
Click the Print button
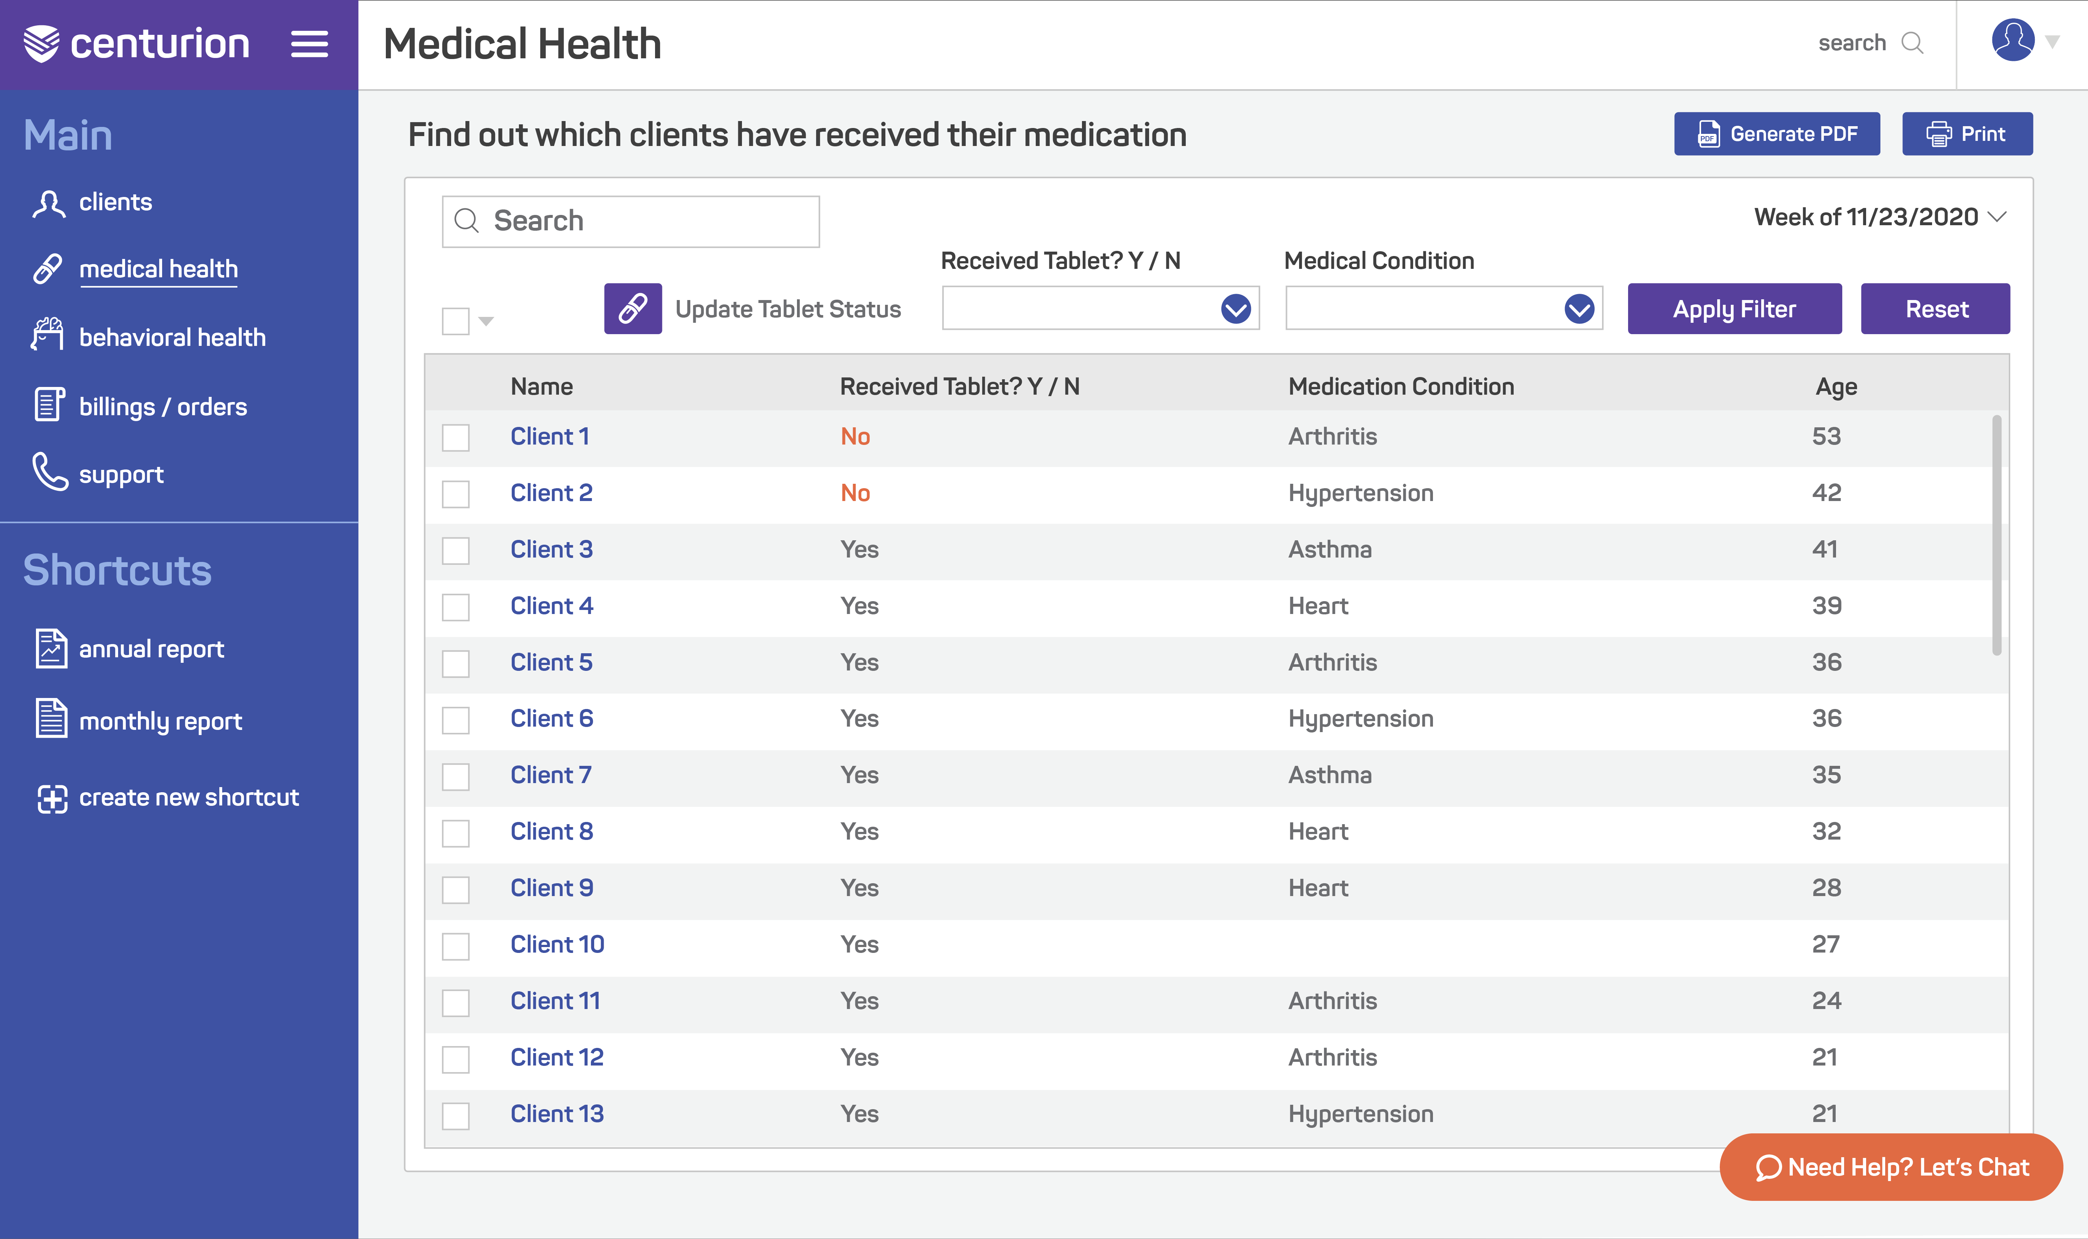1967,134
